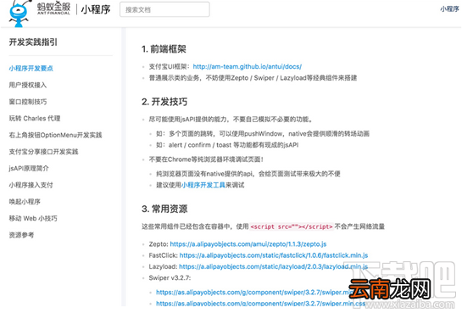Click the alert / confirm / toast line
462x313 pixels.
pos(227,145)
